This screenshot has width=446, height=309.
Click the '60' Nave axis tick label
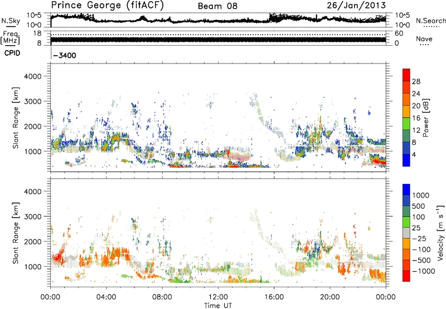pyautogui.click(x=399, y=33)
